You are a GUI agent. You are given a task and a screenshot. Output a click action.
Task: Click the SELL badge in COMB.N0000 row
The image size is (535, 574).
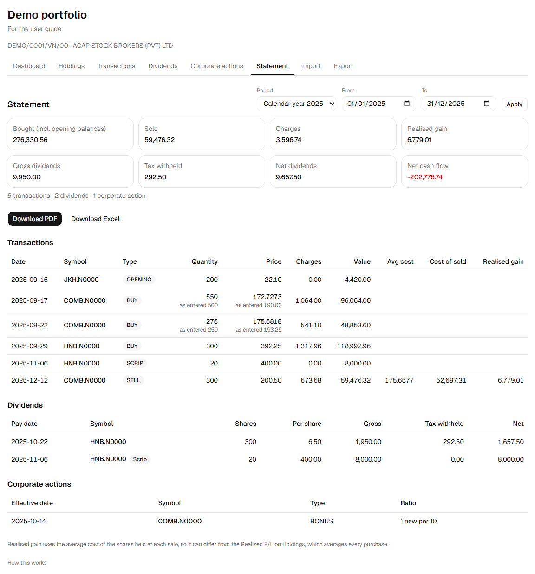133,380
